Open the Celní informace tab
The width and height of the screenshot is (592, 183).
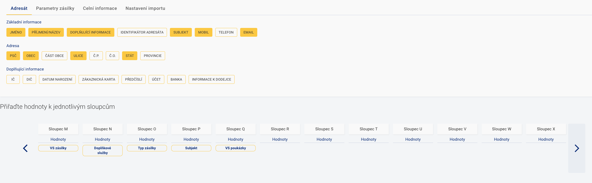pyautogui.click(x=100, y=8)
